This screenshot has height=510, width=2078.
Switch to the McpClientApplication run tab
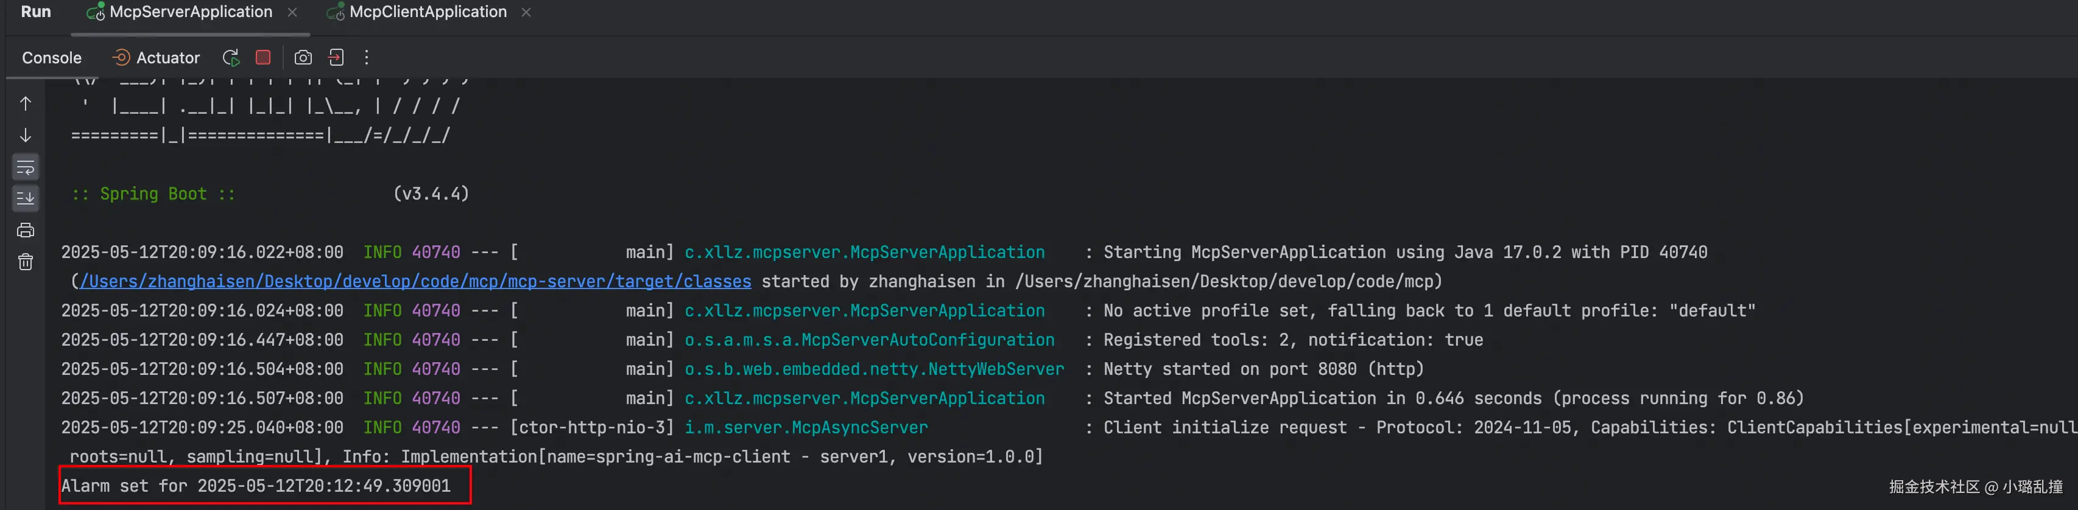coord(428,12)
